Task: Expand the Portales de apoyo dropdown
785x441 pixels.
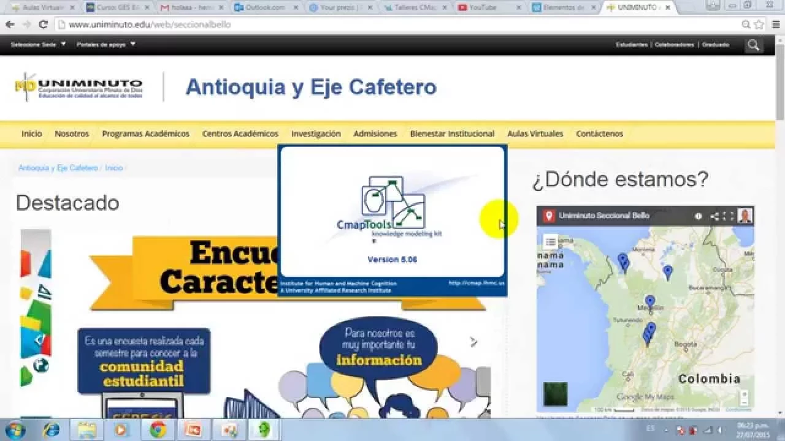Action: (106, 44)
